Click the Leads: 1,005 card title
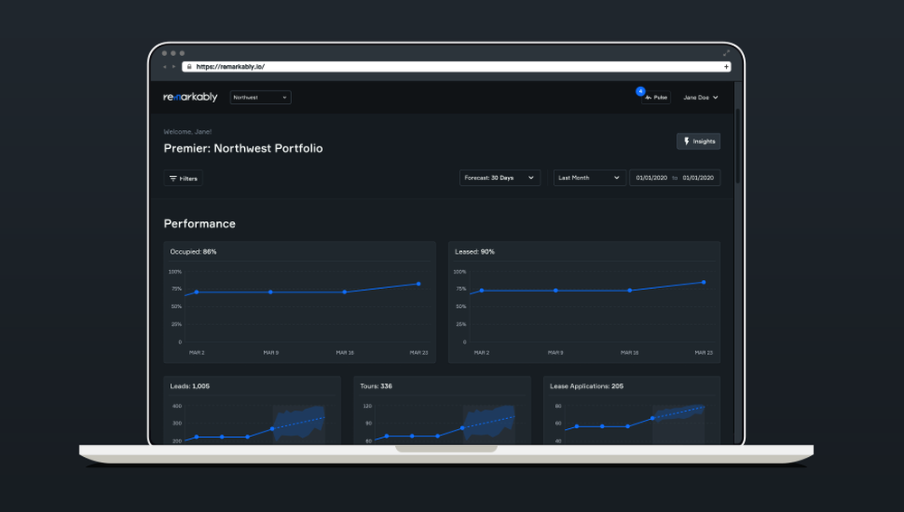Image resolution: width=904 pixels, height=512 pixels. click(190, 386)
